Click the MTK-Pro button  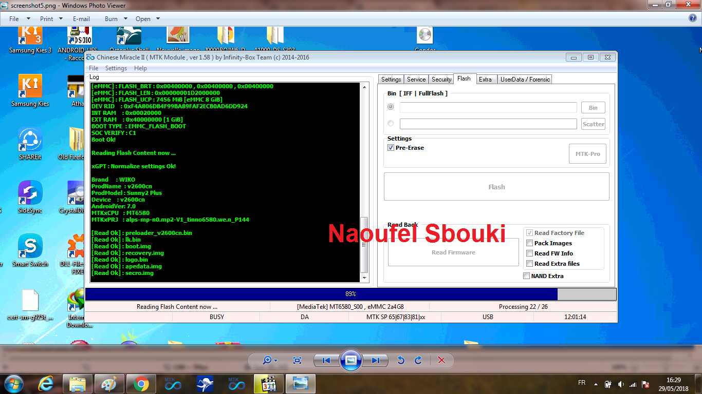coord(587,154)
